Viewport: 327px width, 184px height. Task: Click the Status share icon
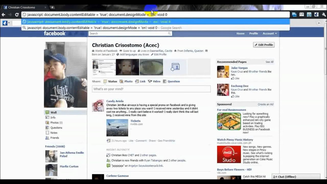click(x=105, y=82)
